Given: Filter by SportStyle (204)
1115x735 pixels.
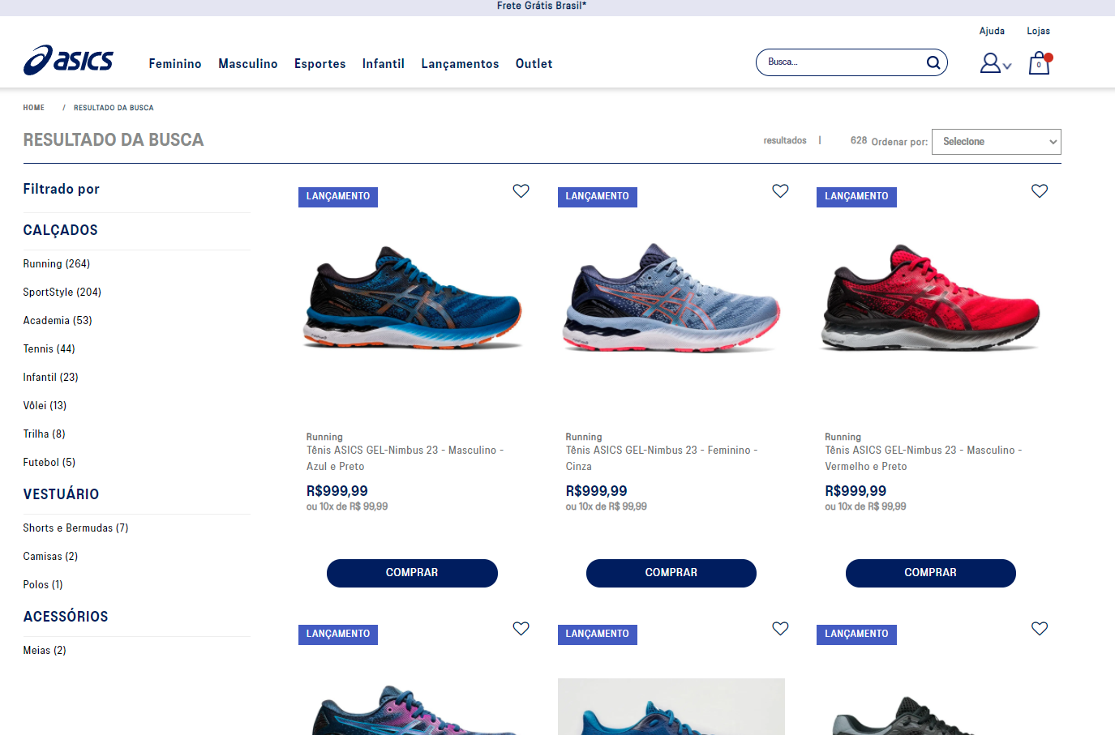Looking at the screenshot, I should click(x=62, y=293).
